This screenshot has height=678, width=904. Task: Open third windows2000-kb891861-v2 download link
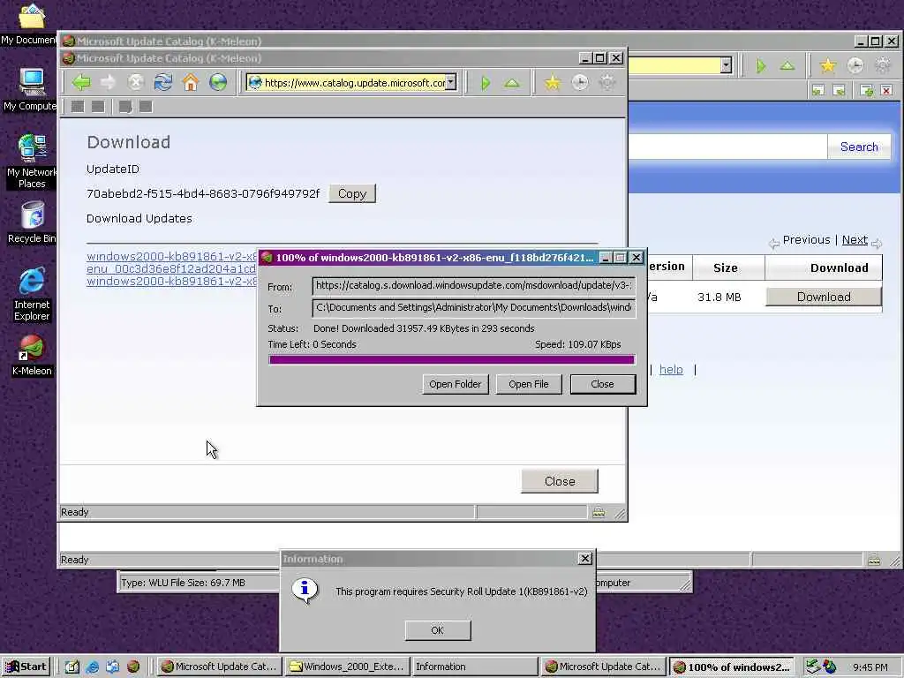coord(172,282)
